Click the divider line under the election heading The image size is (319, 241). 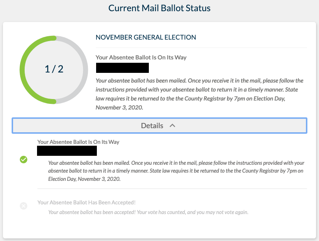(x=201, y=47)
